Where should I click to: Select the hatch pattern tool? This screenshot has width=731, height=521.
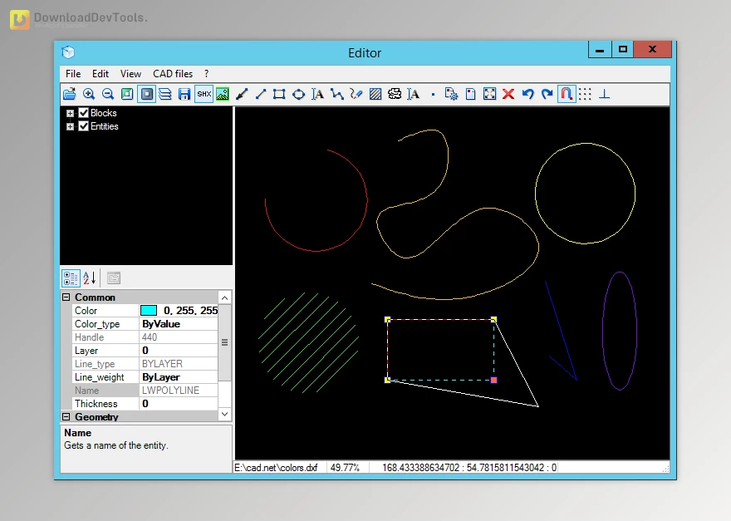pos(375,94)
